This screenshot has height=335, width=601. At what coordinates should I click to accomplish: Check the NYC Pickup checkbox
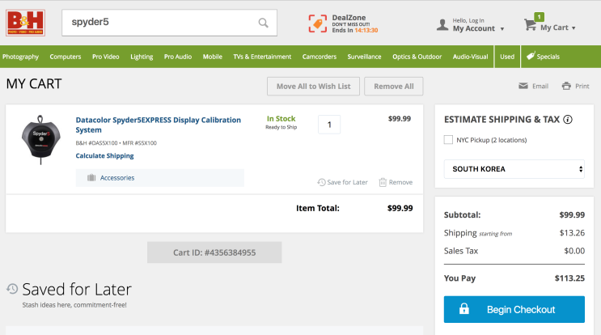pos(448,140)
